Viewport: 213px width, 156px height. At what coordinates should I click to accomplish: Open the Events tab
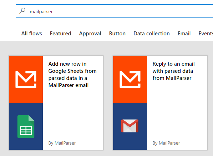pos(206,34)
